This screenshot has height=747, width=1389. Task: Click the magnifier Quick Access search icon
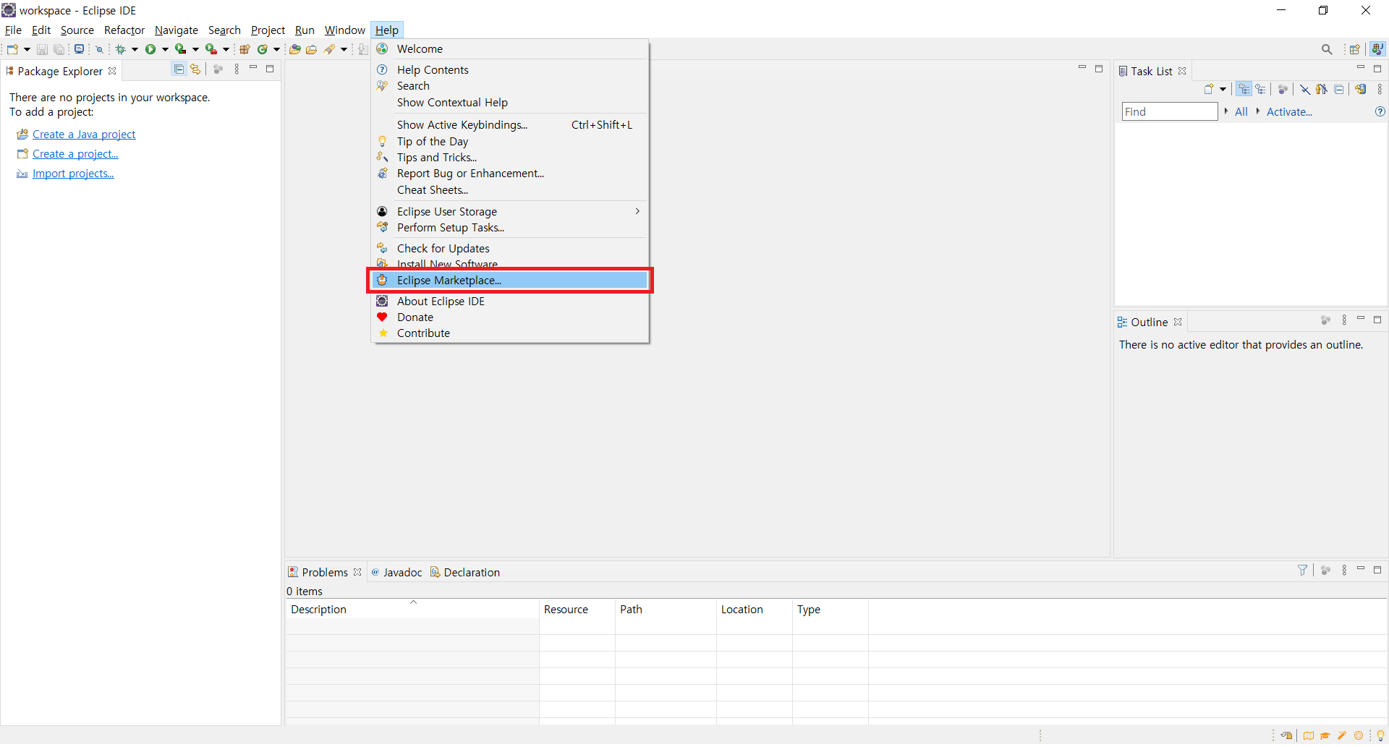(x=1327, y=49)
